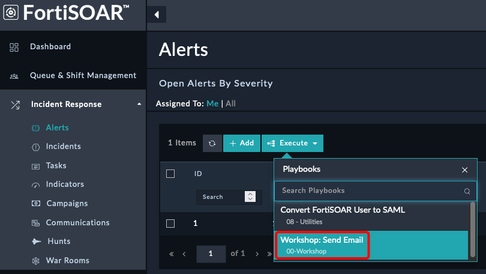Click the Alerts icon in the sidebar
The image size is (486, 274).
pos(35,128)
